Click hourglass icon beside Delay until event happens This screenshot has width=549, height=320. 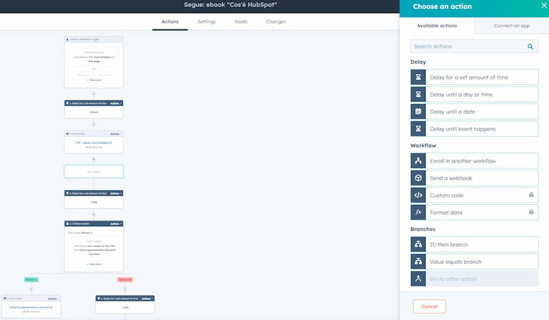coord(418,129)
